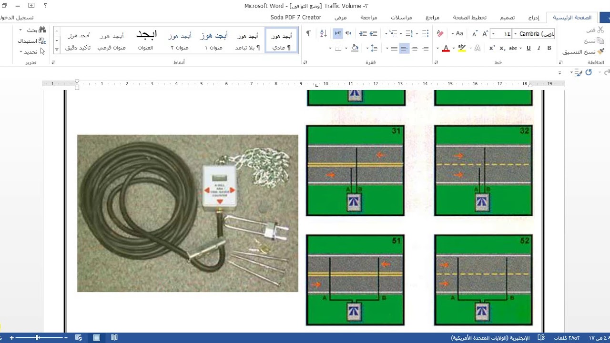Click the word count in status bar

(x=567, y=338)
